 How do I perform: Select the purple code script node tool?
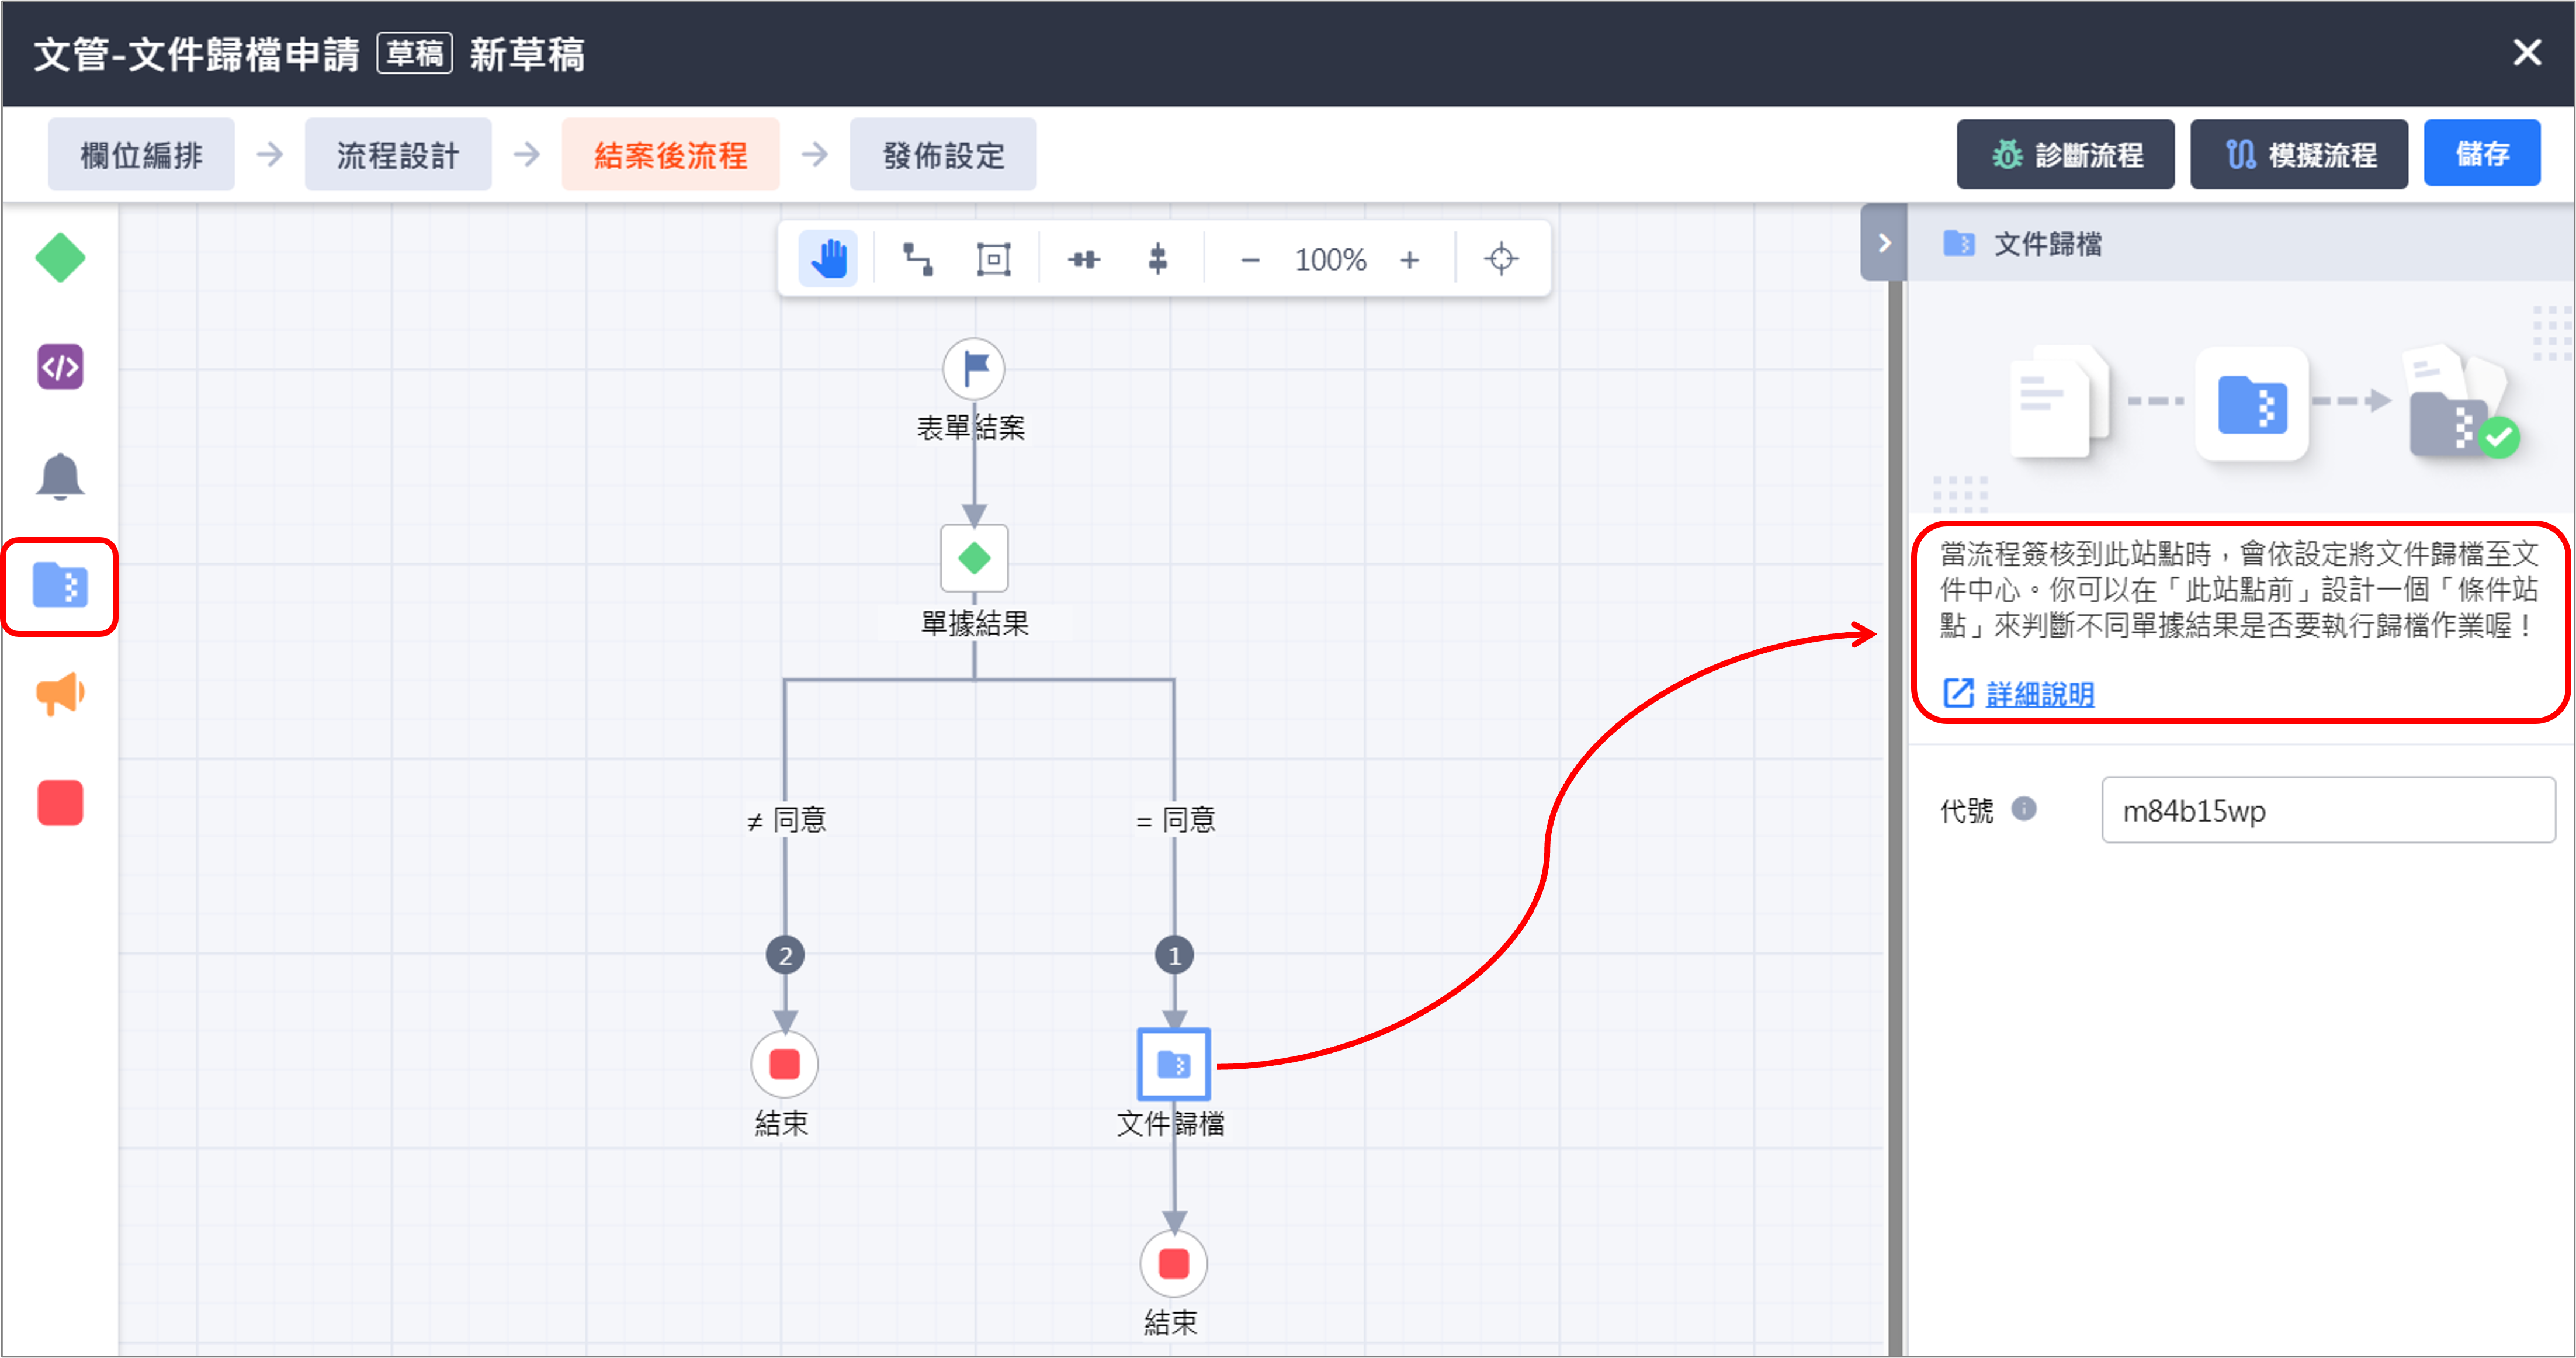click(x=60, y=367)
